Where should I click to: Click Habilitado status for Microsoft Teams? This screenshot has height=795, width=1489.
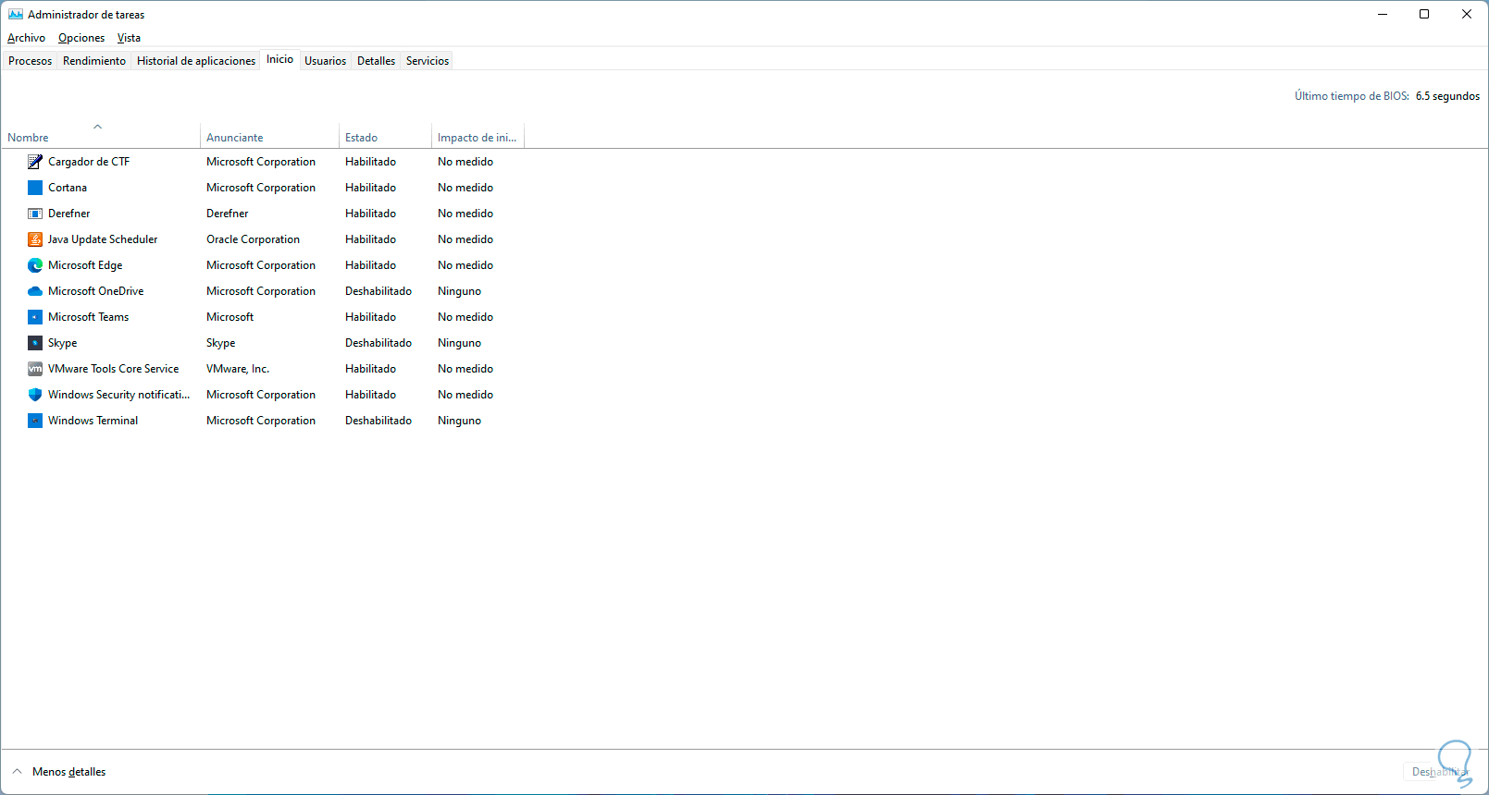(371, 317)
